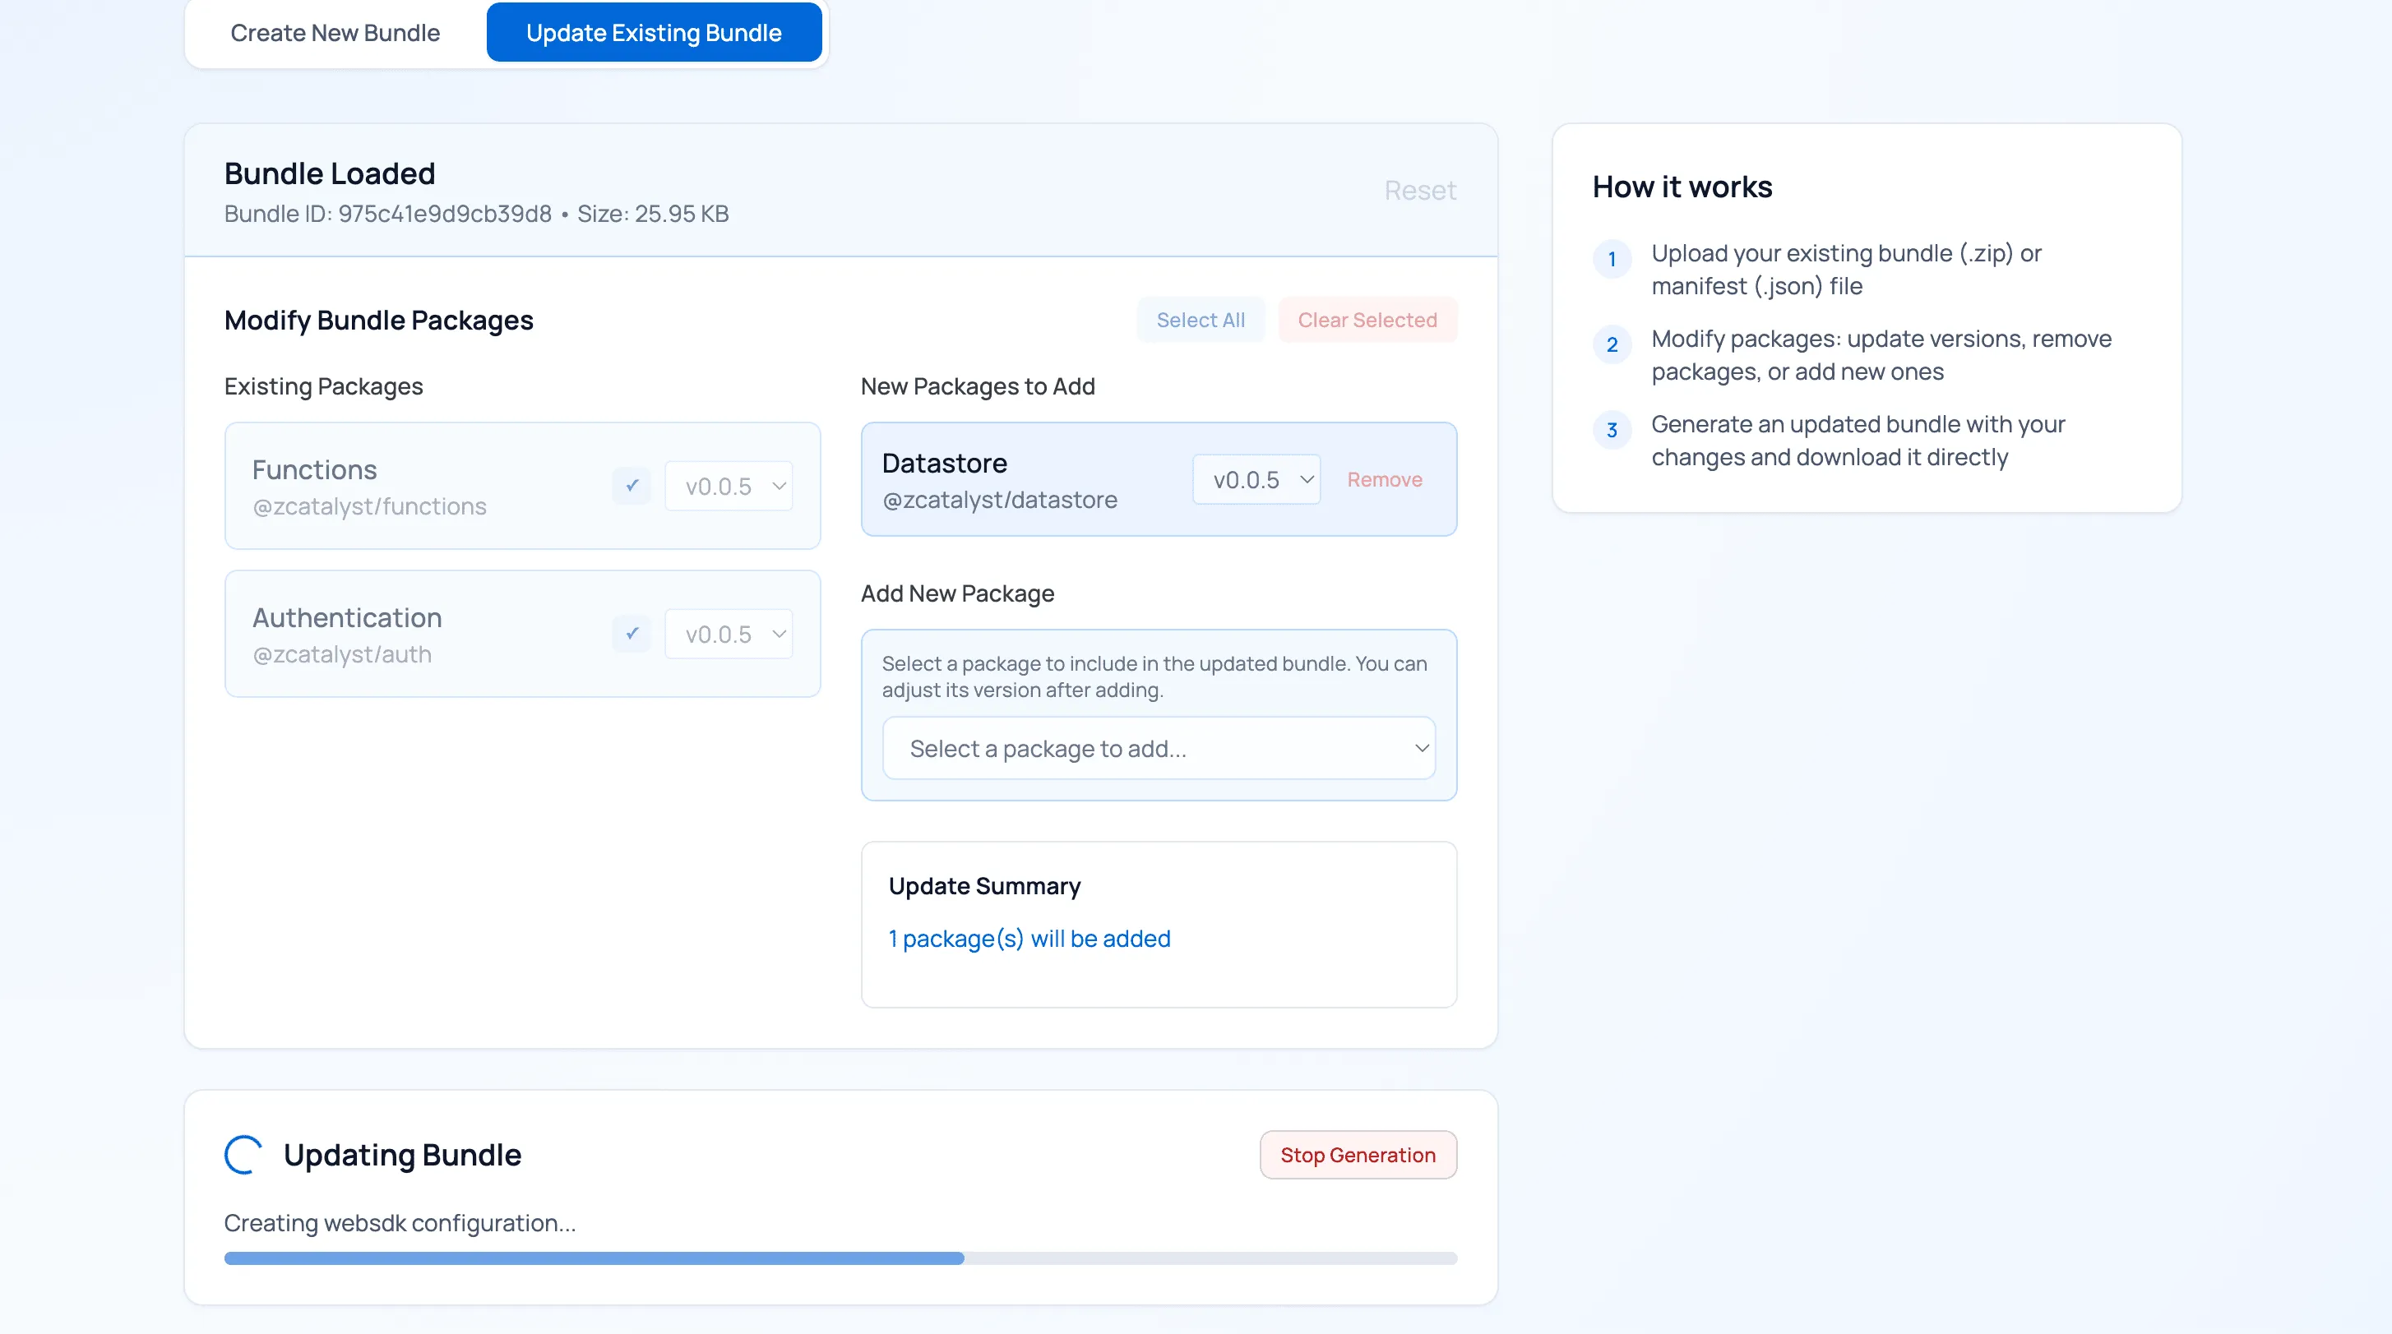Click Select All packages button

point(1200,320)
